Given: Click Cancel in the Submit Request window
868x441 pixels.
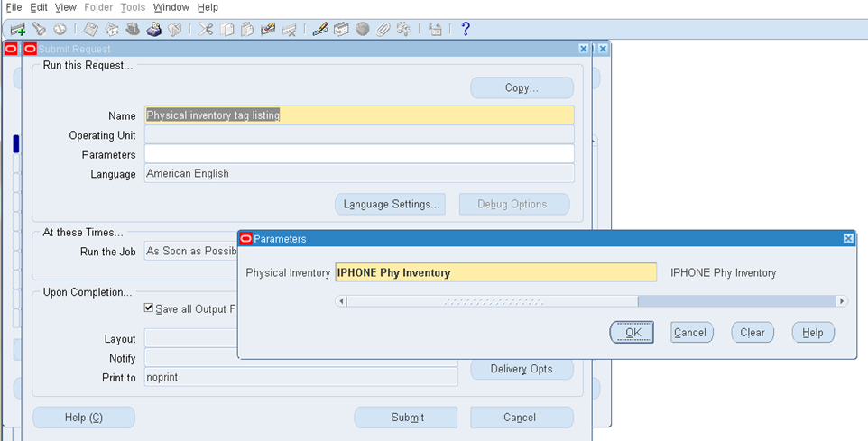Looking at the screenshot, I should [522, 418].
